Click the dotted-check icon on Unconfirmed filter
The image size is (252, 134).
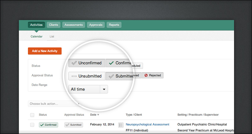coord(74,63)
